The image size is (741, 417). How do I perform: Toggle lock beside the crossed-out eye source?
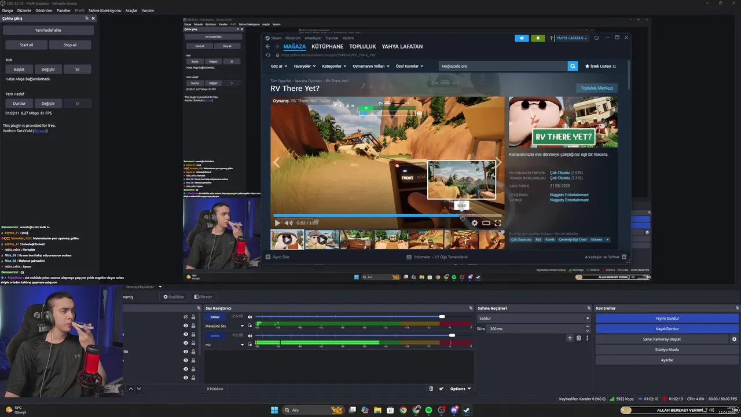193,317
